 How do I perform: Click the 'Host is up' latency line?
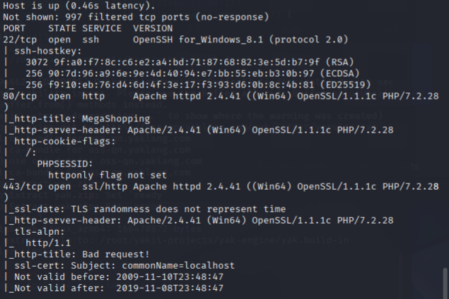pos(79,6)
